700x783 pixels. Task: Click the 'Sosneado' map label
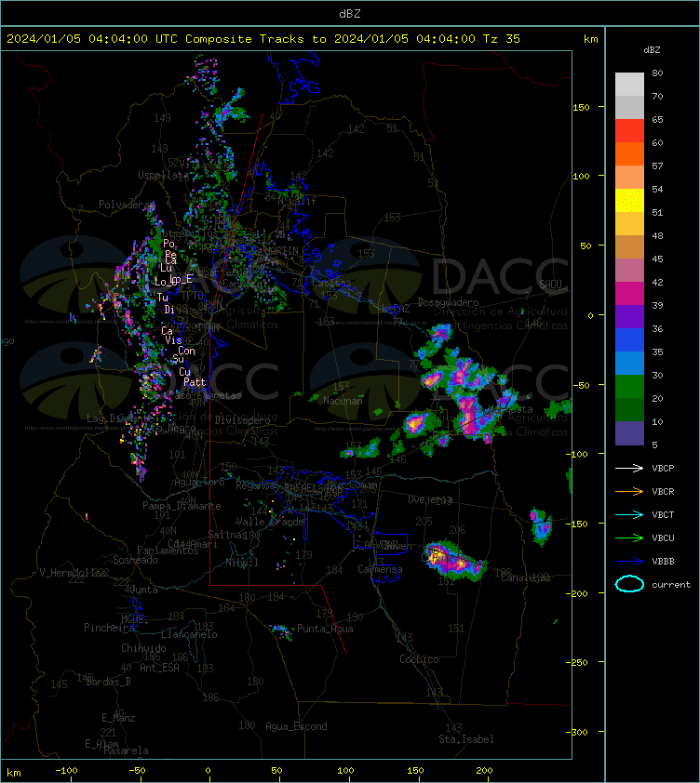coord(135,561)
